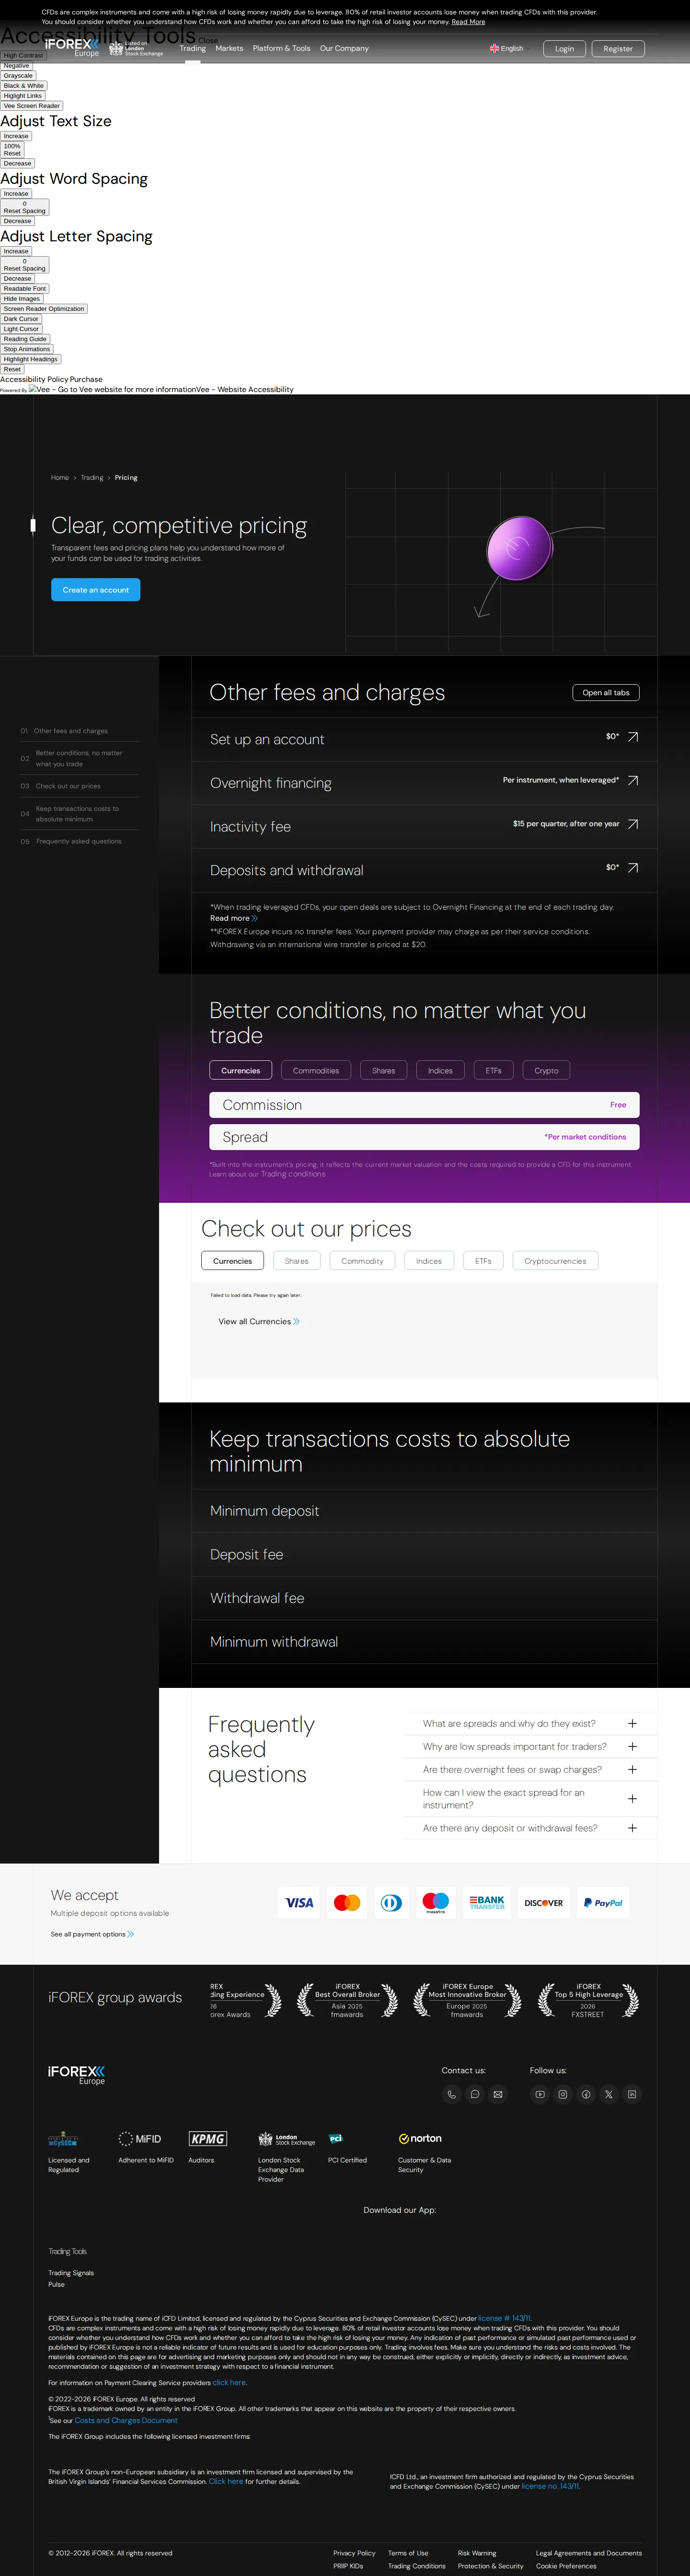The height and width of the screenshot is (2576, 690).
Task: Visit the LinkedIn social icon
Action: (x=632, y=2094)
